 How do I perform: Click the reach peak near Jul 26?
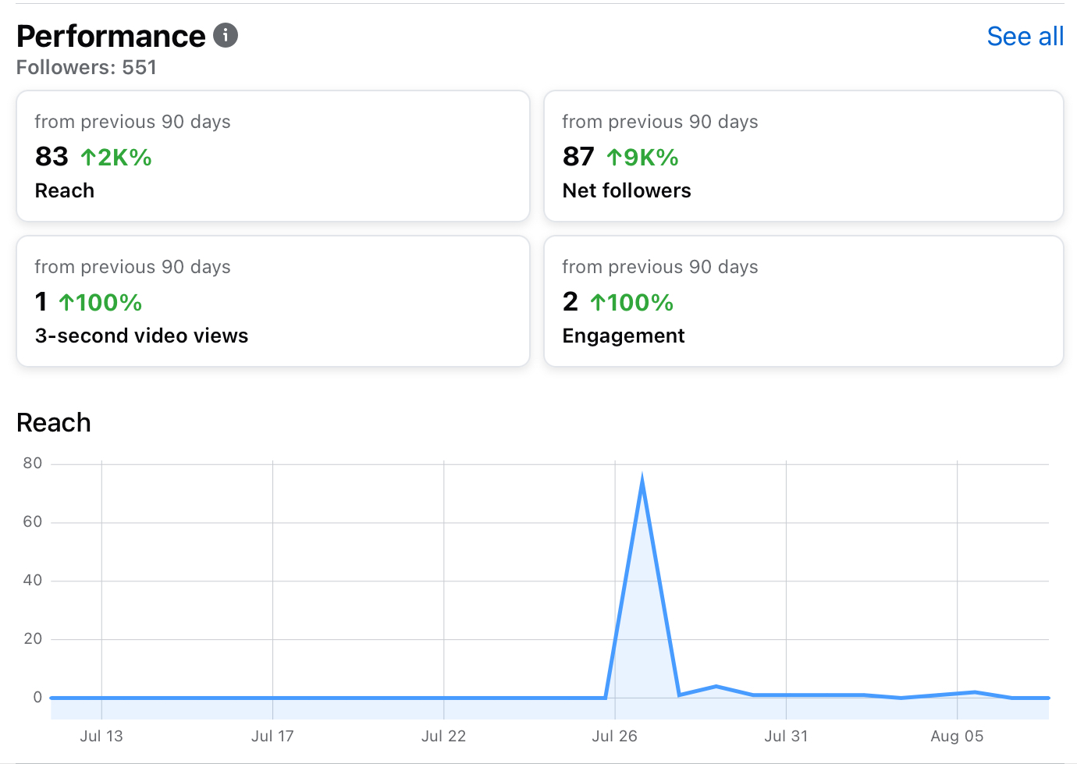pyautogui.click(x=642, y=478)
